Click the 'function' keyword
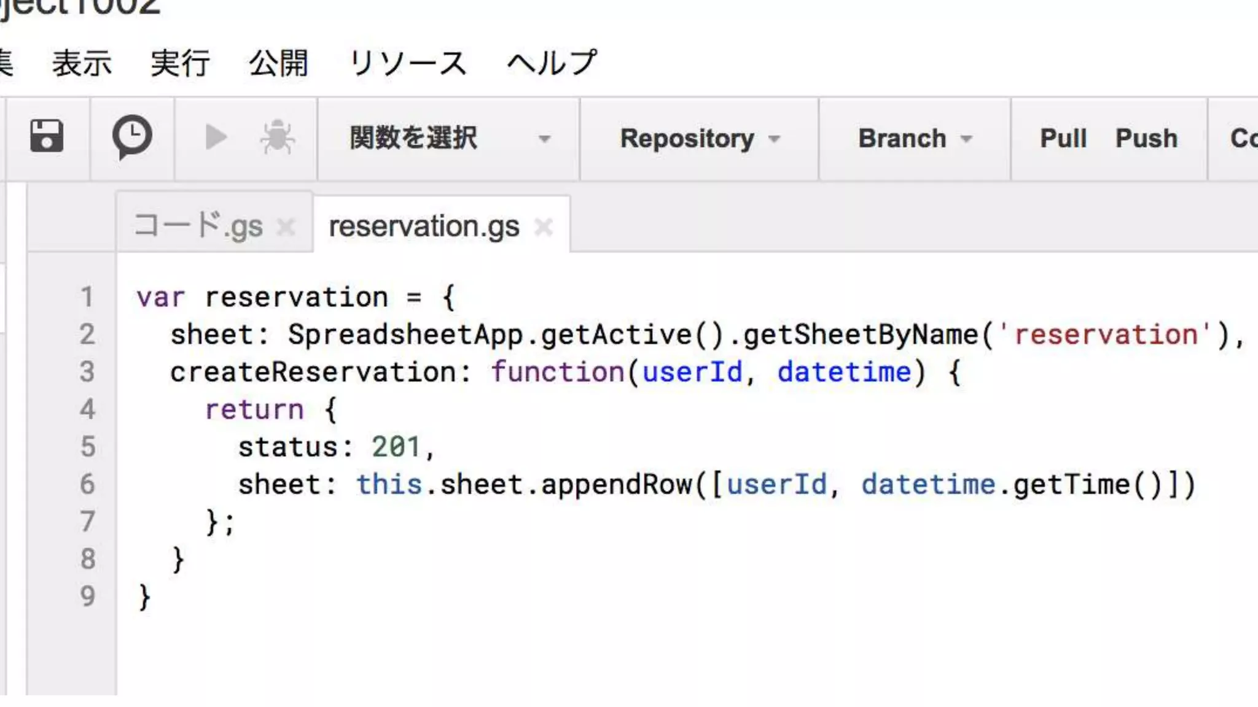The width and height of the screenshot is (1258, 707). point(557,373)
